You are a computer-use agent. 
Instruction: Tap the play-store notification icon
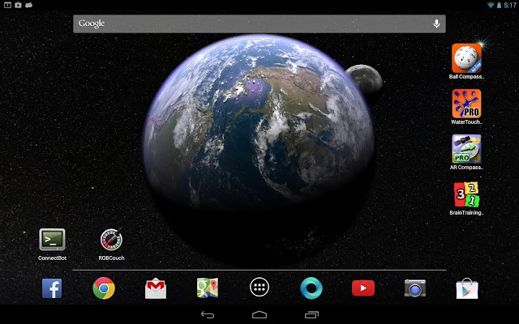pyautogui.click(x=18, y=5)
